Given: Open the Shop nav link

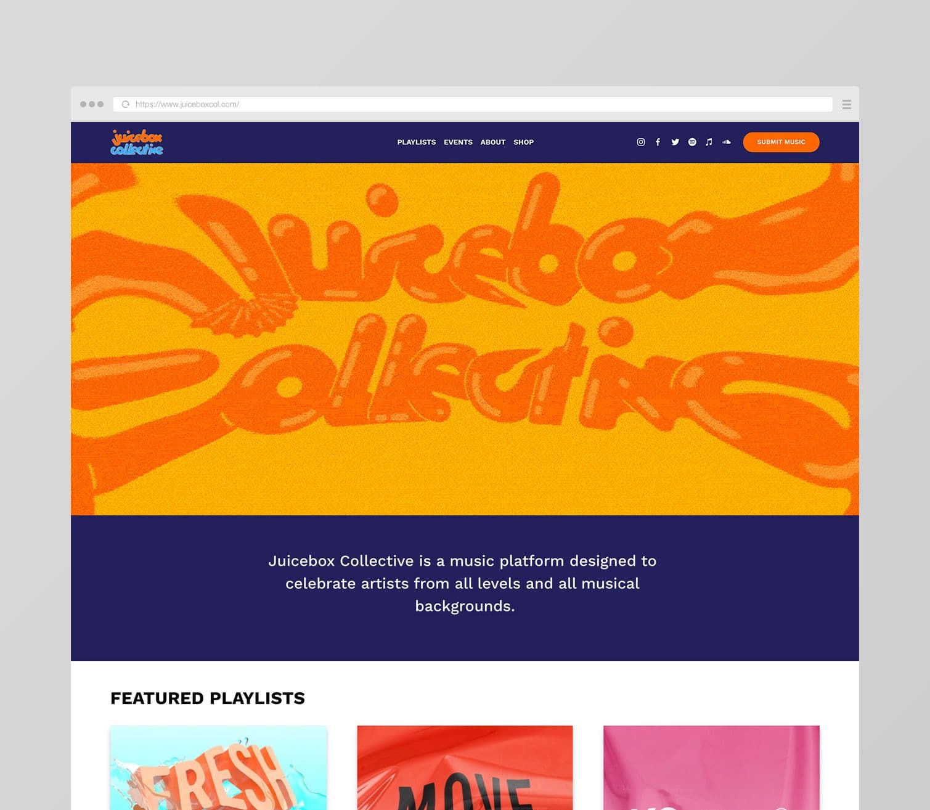Looking at the screenshot, I should click(524, 142).
